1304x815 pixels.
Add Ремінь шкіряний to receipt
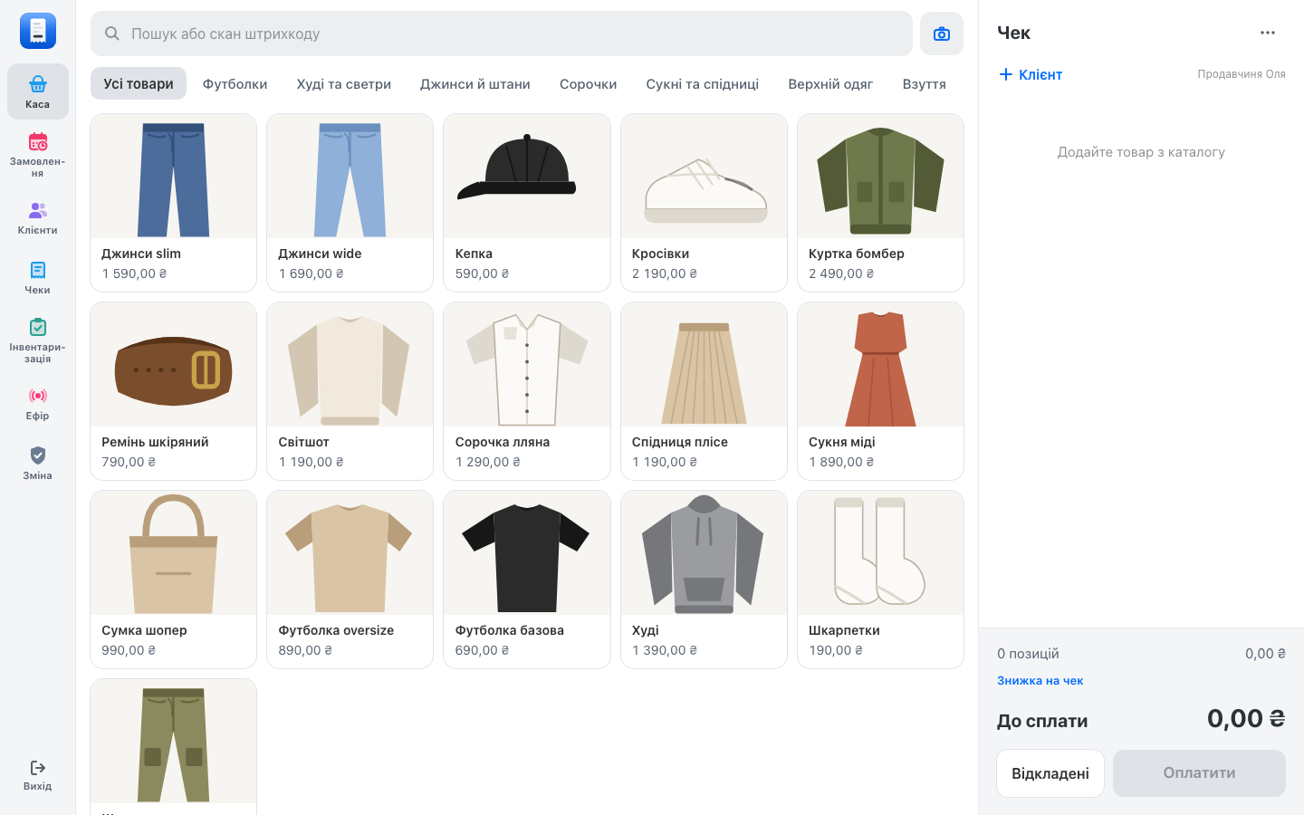point(174,391)
